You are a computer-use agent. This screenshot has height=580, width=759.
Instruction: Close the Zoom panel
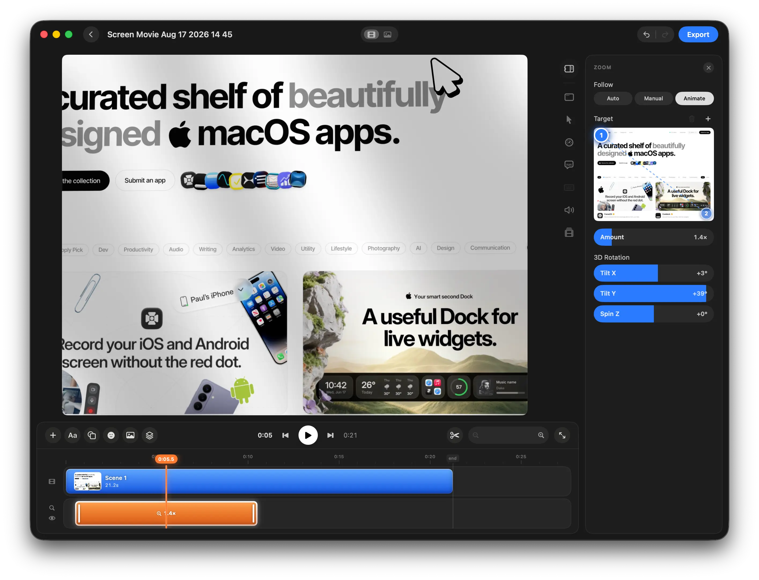click(709, 68)
